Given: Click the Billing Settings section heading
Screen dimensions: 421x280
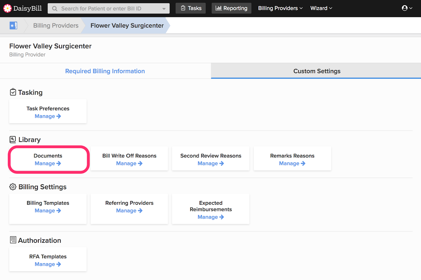Looking at the screenshot, I should pos(42,187).
